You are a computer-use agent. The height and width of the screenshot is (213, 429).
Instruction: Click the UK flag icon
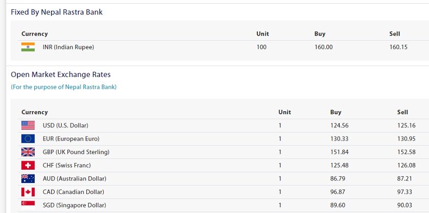point(28,152)
